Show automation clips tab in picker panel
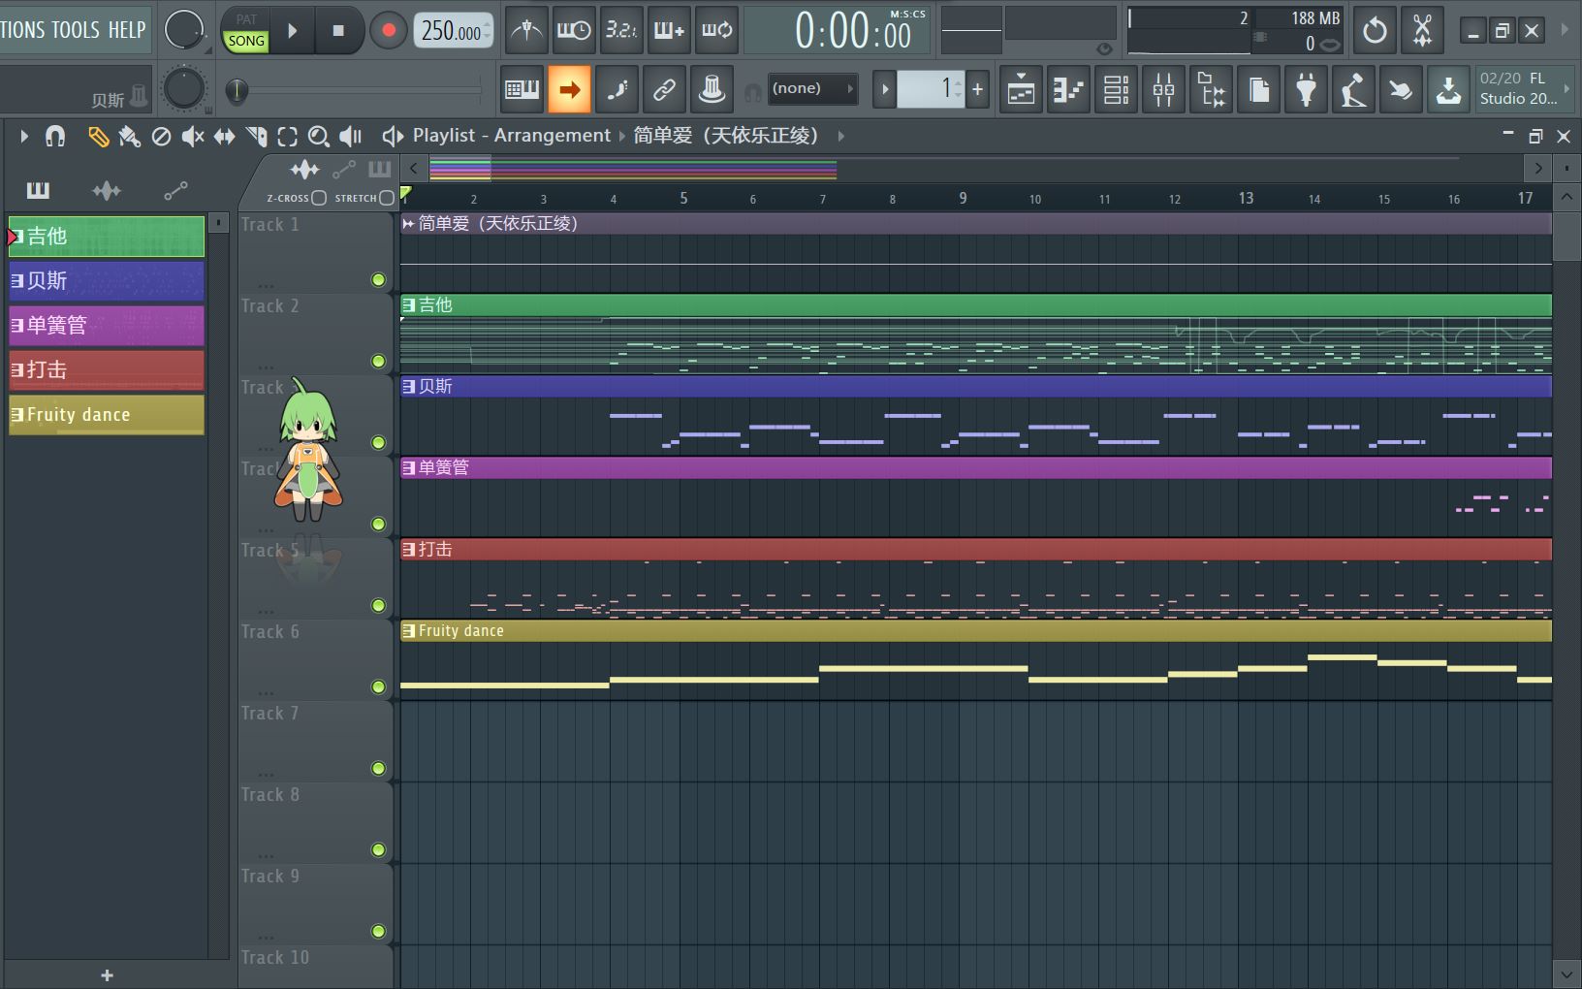The image size is (1582, 989). point(175,191)
